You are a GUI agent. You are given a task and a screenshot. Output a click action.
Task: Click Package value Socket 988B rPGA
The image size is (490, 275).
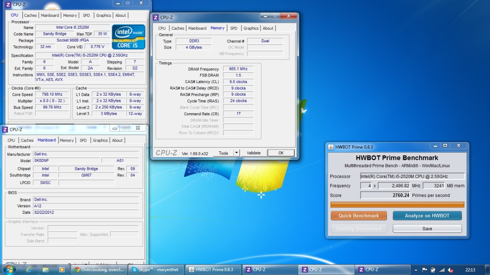coord(73,41)
